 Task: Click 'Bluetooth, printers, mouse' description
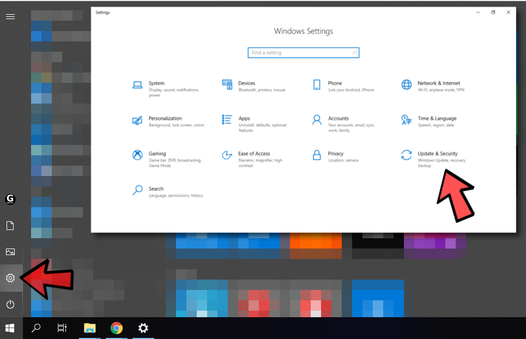coord(262,90)
